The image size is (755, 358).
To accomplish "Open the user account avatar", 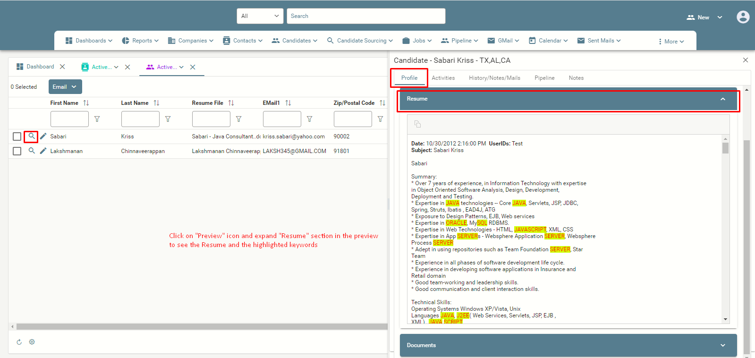I will (743, 17).
